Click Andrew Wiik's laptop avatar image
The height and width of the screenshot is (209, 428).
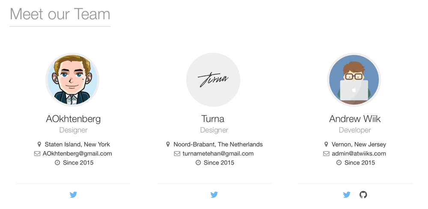click(354, 80)
